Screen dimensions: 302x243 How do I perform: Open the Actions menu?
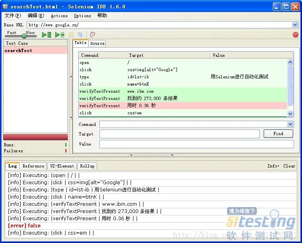59,16
